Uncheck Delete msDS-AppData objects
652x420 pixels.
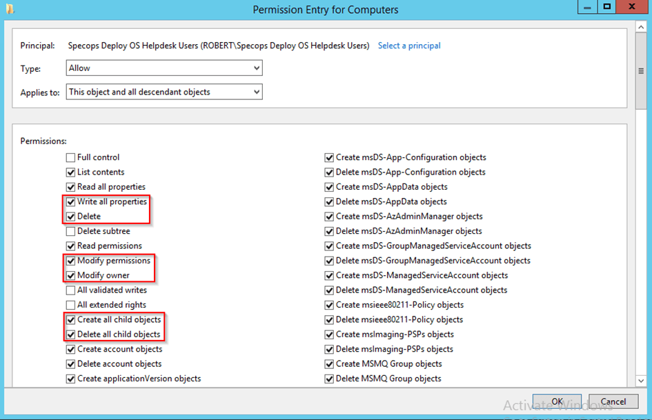329,202
